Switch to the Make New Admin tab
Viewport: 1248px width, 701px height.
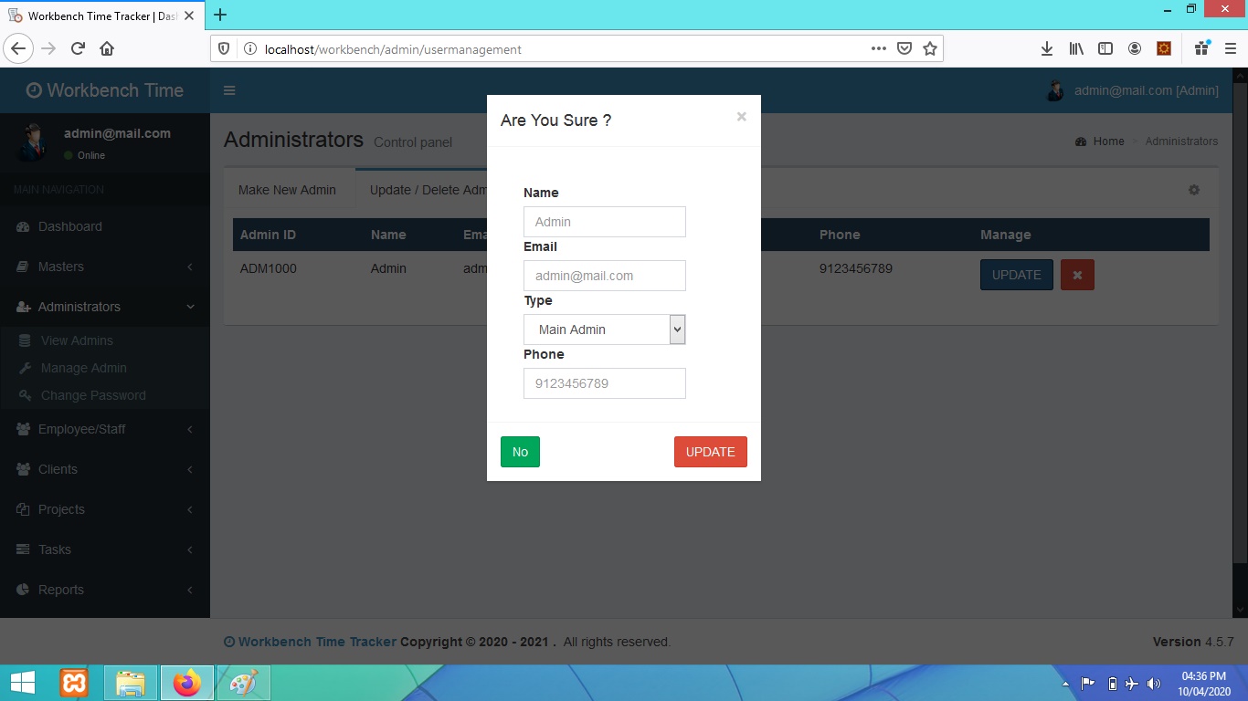point(288,190)
